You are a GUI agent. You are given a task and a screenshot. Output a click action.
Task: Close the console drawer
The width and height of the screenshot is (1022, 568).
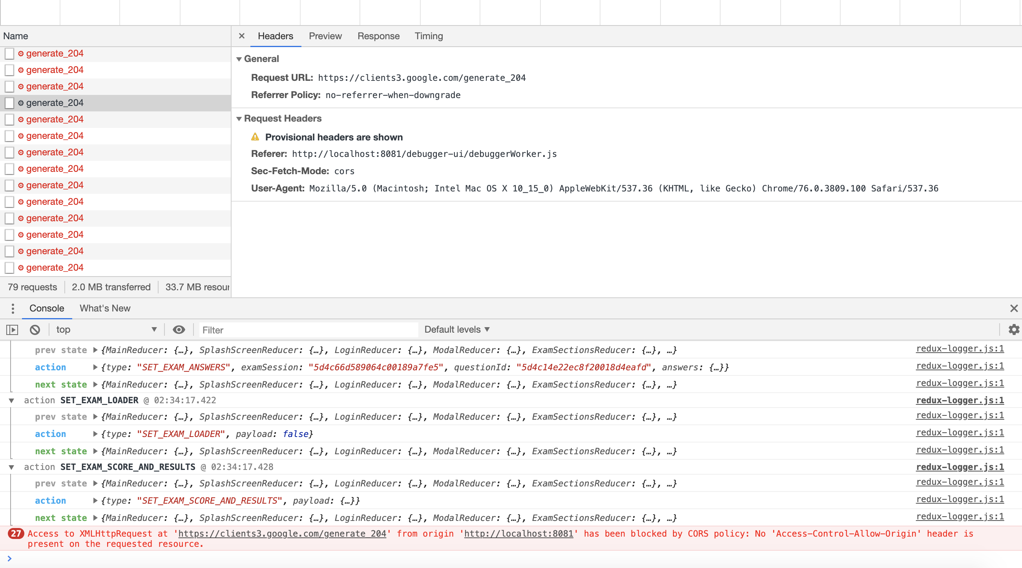point(1014,308)
